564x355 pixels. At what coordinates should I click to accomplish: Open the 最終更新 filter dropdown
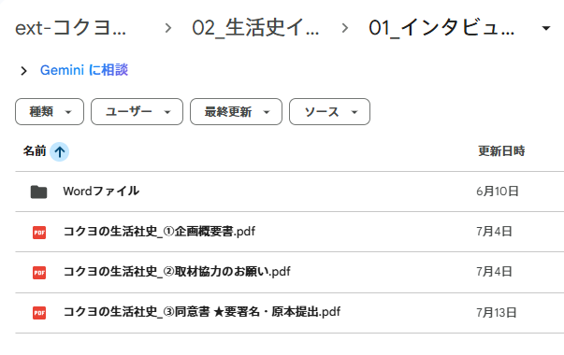(x=236, y=112)
